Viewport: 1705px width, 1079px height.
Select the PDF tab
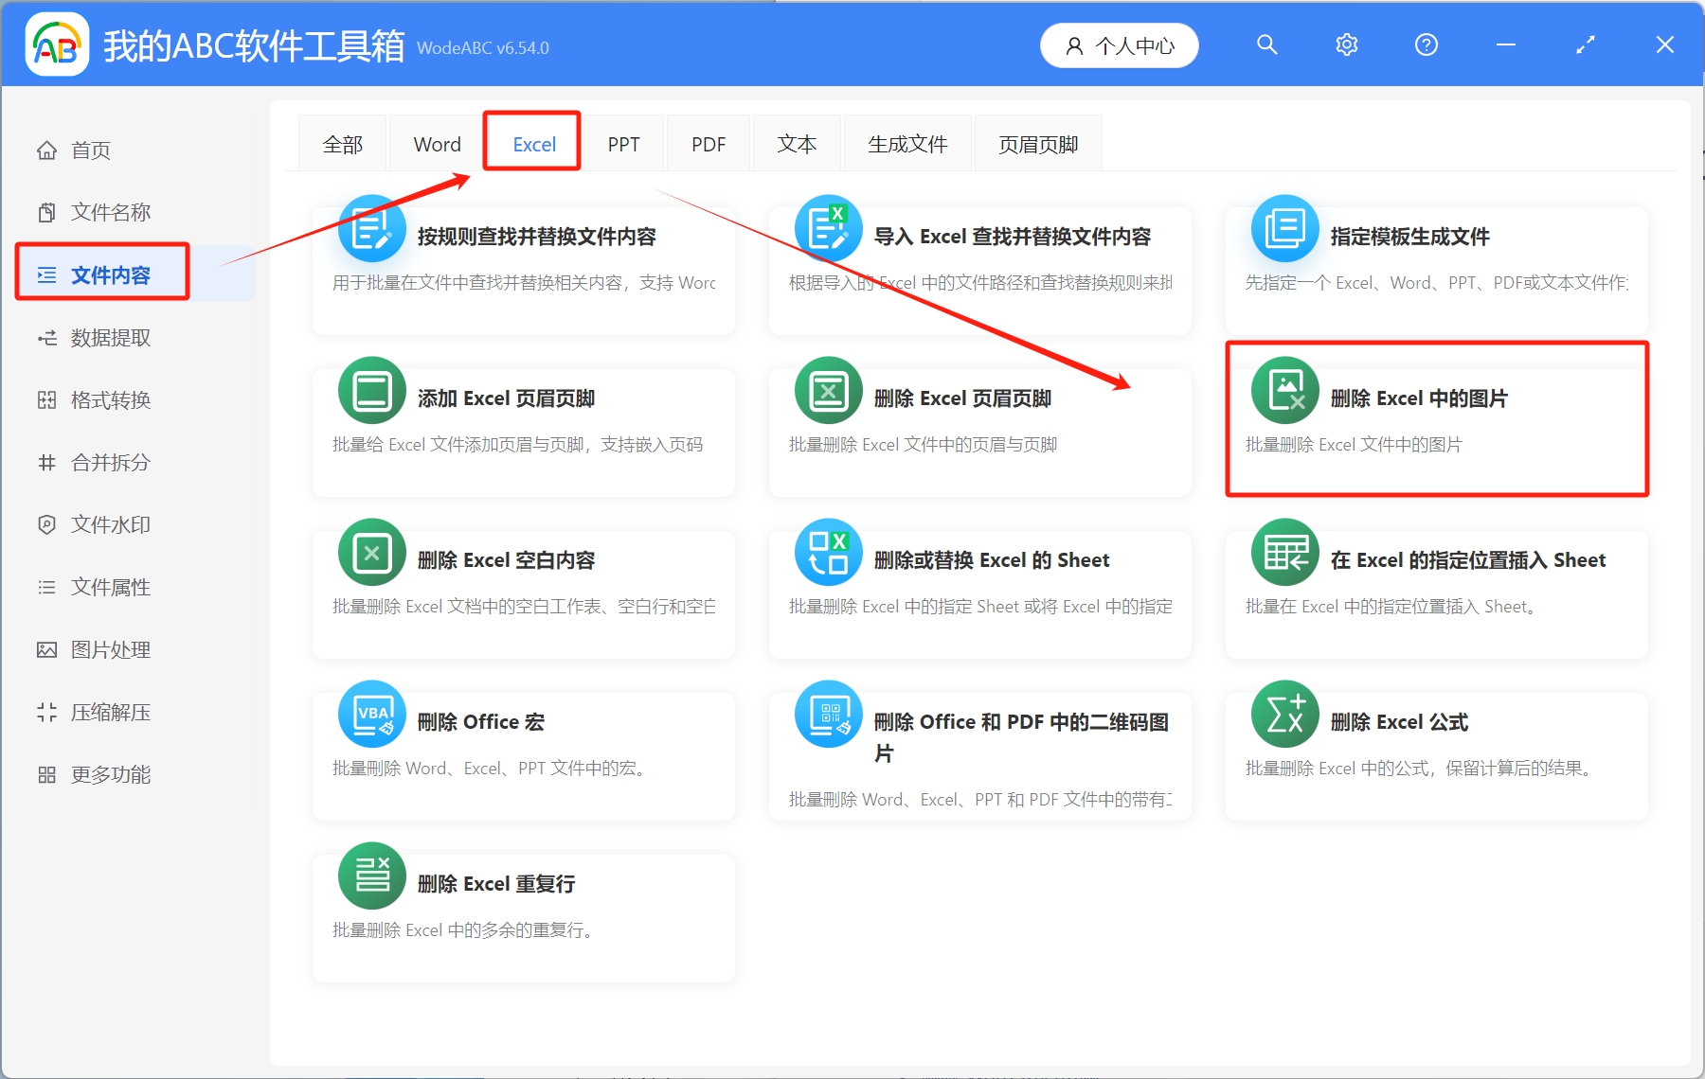pyautogui.click(x=708, y=142)
